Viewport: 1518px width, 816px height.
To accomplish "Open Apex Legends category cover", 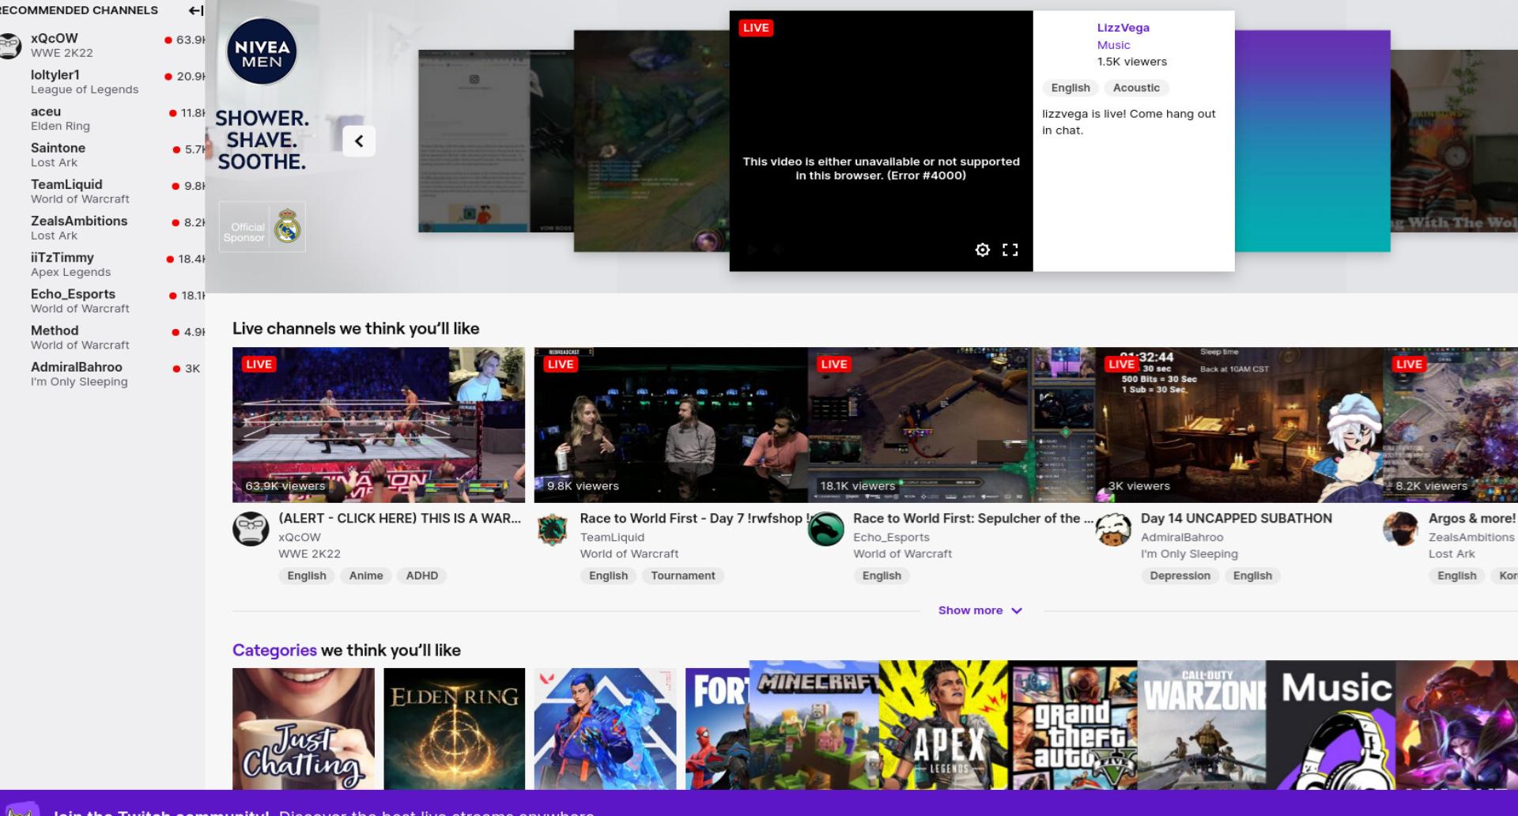I will coord(944,725).
